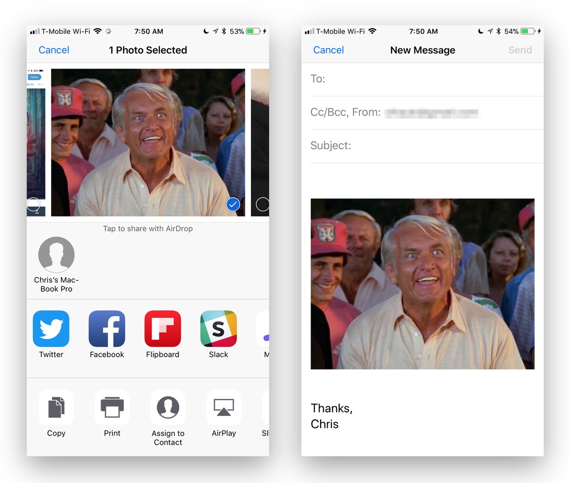AirDrop to Chris's MacBook Pro
Screen dimensions: 569x483
click(57, 255)
